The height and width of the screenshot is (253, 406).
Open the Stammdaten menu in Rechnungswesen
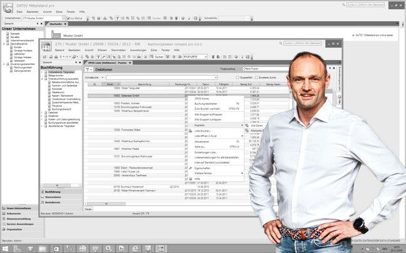[x=118, y=50]
